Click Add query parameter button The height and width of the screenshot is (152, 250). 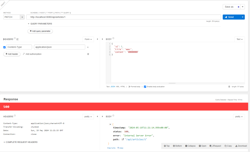(x=40, y=31)
